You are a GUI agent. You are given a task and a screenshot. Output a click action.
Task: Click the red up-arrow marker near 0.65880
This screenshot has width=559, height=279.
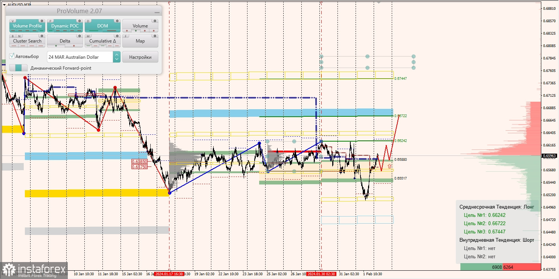tap(389, 166)
